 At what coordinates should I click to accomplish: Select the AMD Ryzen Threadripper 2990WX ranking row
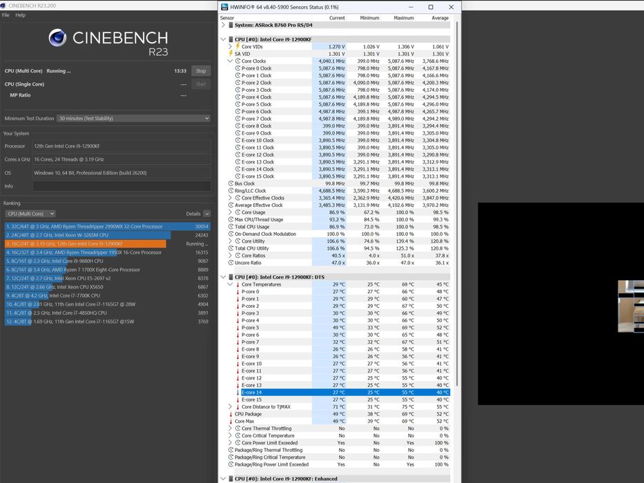(107, 226)
